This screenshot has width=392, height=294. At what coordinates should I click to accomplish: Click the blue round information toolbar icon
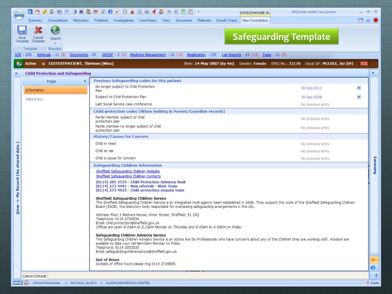pos(110,11)
